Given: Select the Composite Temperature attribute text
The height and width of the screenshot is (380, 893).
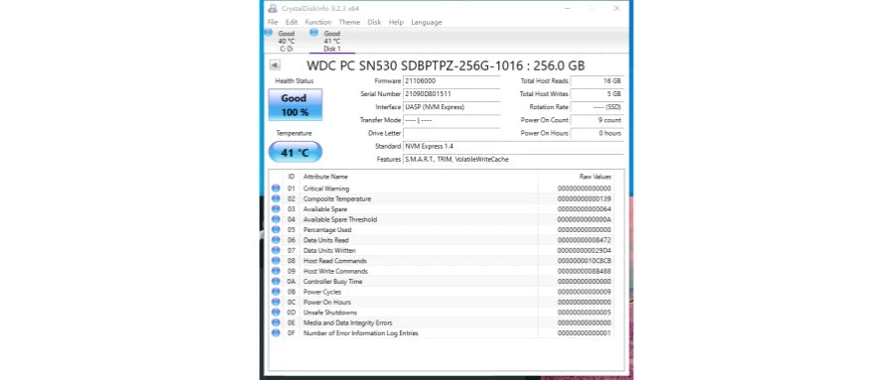Looking at the screenshot, I should point(336,198).
